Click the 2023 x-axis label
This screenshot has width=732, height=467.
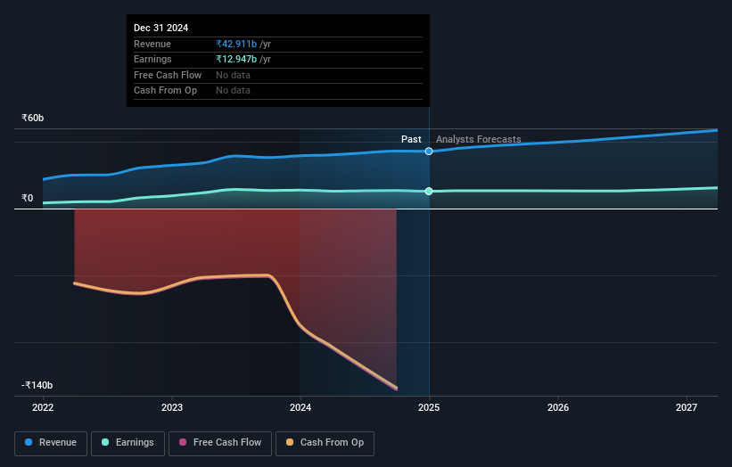tap(172, 407)
